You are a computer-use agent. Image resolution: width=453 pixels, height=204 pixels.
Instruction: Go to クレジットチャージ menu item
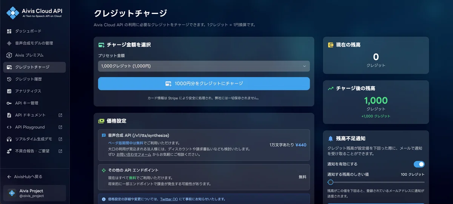pyautogui.click(x=35, y=67)
